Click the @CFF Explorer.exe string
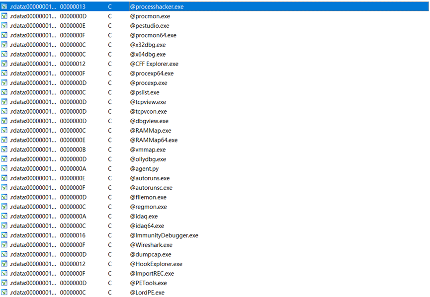The width and height of the screenshot is (430, 297). (x=154, y=64)
